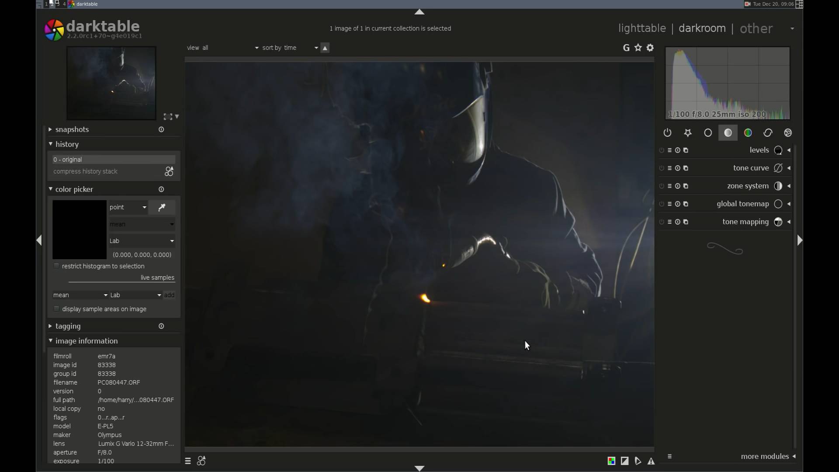Open the other views menu
Image resolution: width=839 pixels, height=472 pixels.
tap(756, 28)
